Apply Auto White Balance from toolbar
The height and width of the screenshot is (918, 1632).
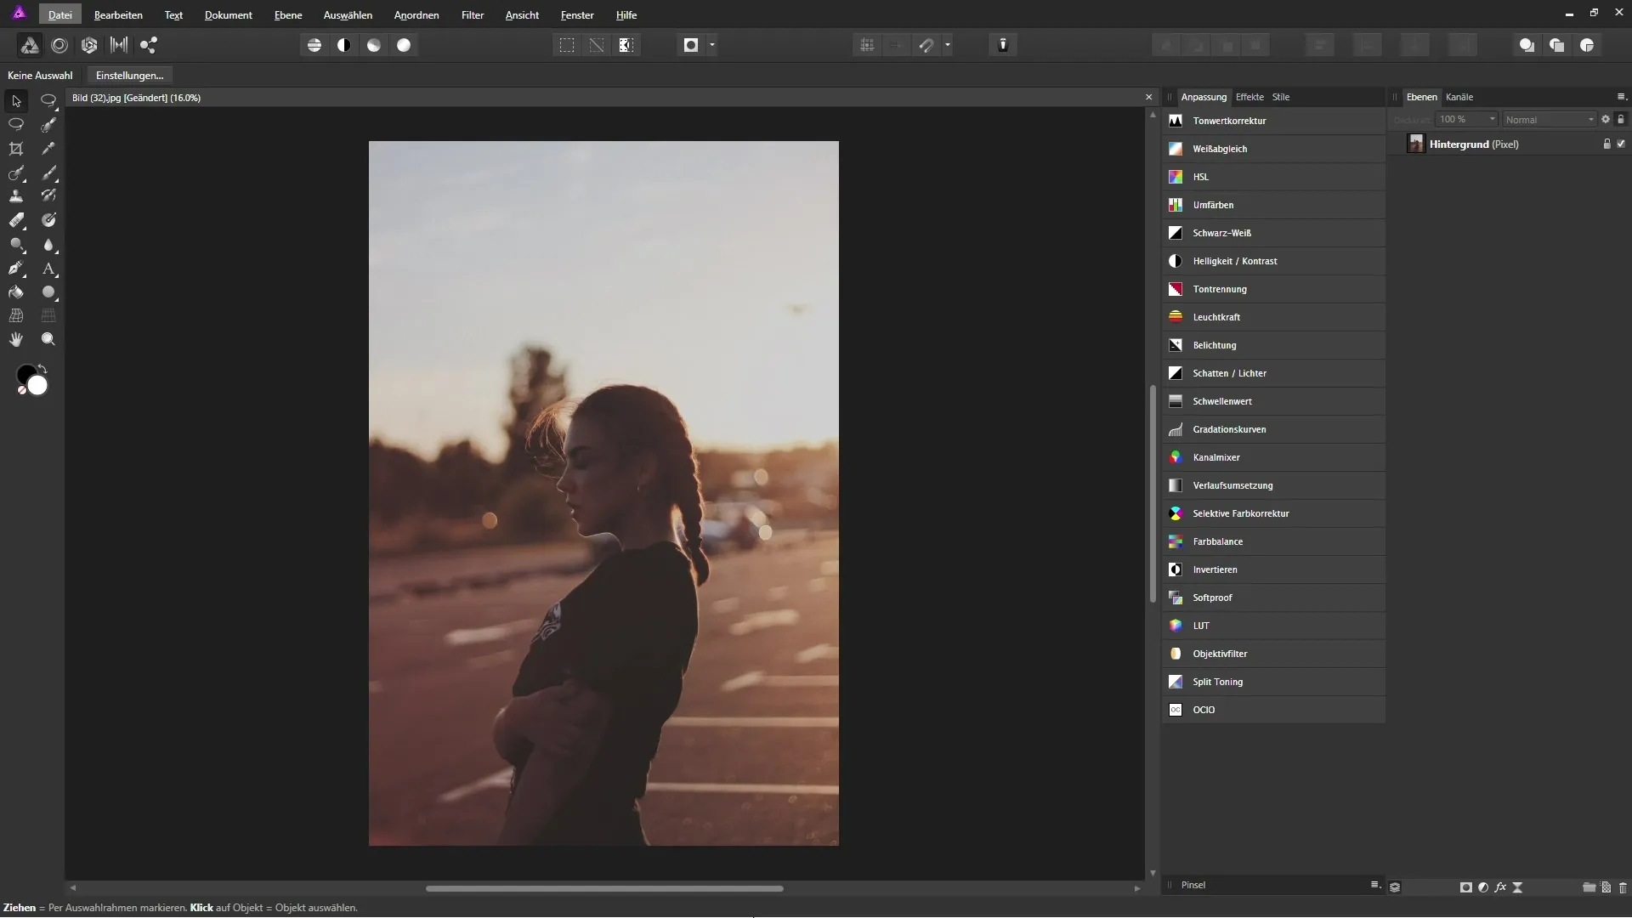(404, 45)
